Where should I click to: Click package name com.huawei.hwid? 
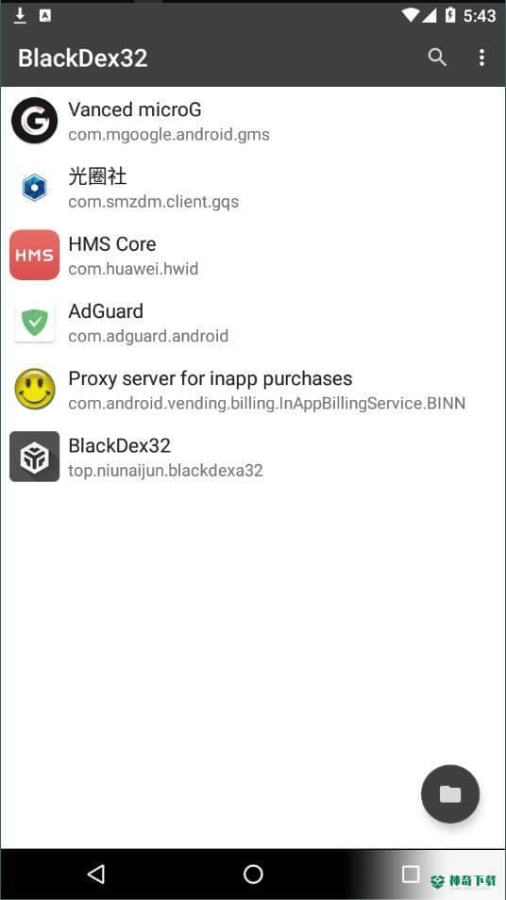133,269
